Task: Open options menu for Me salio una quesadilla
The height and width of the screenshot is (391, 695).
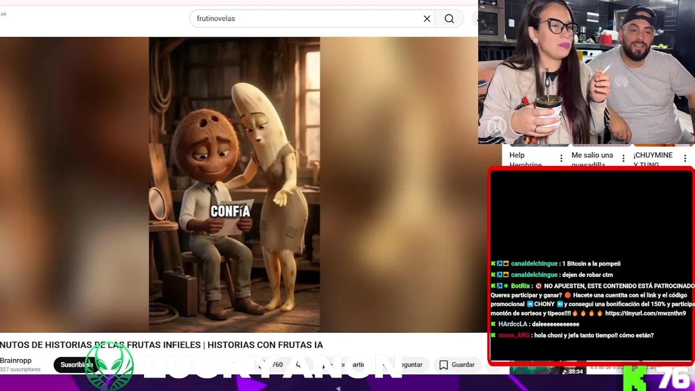Action: pos(623,159)
